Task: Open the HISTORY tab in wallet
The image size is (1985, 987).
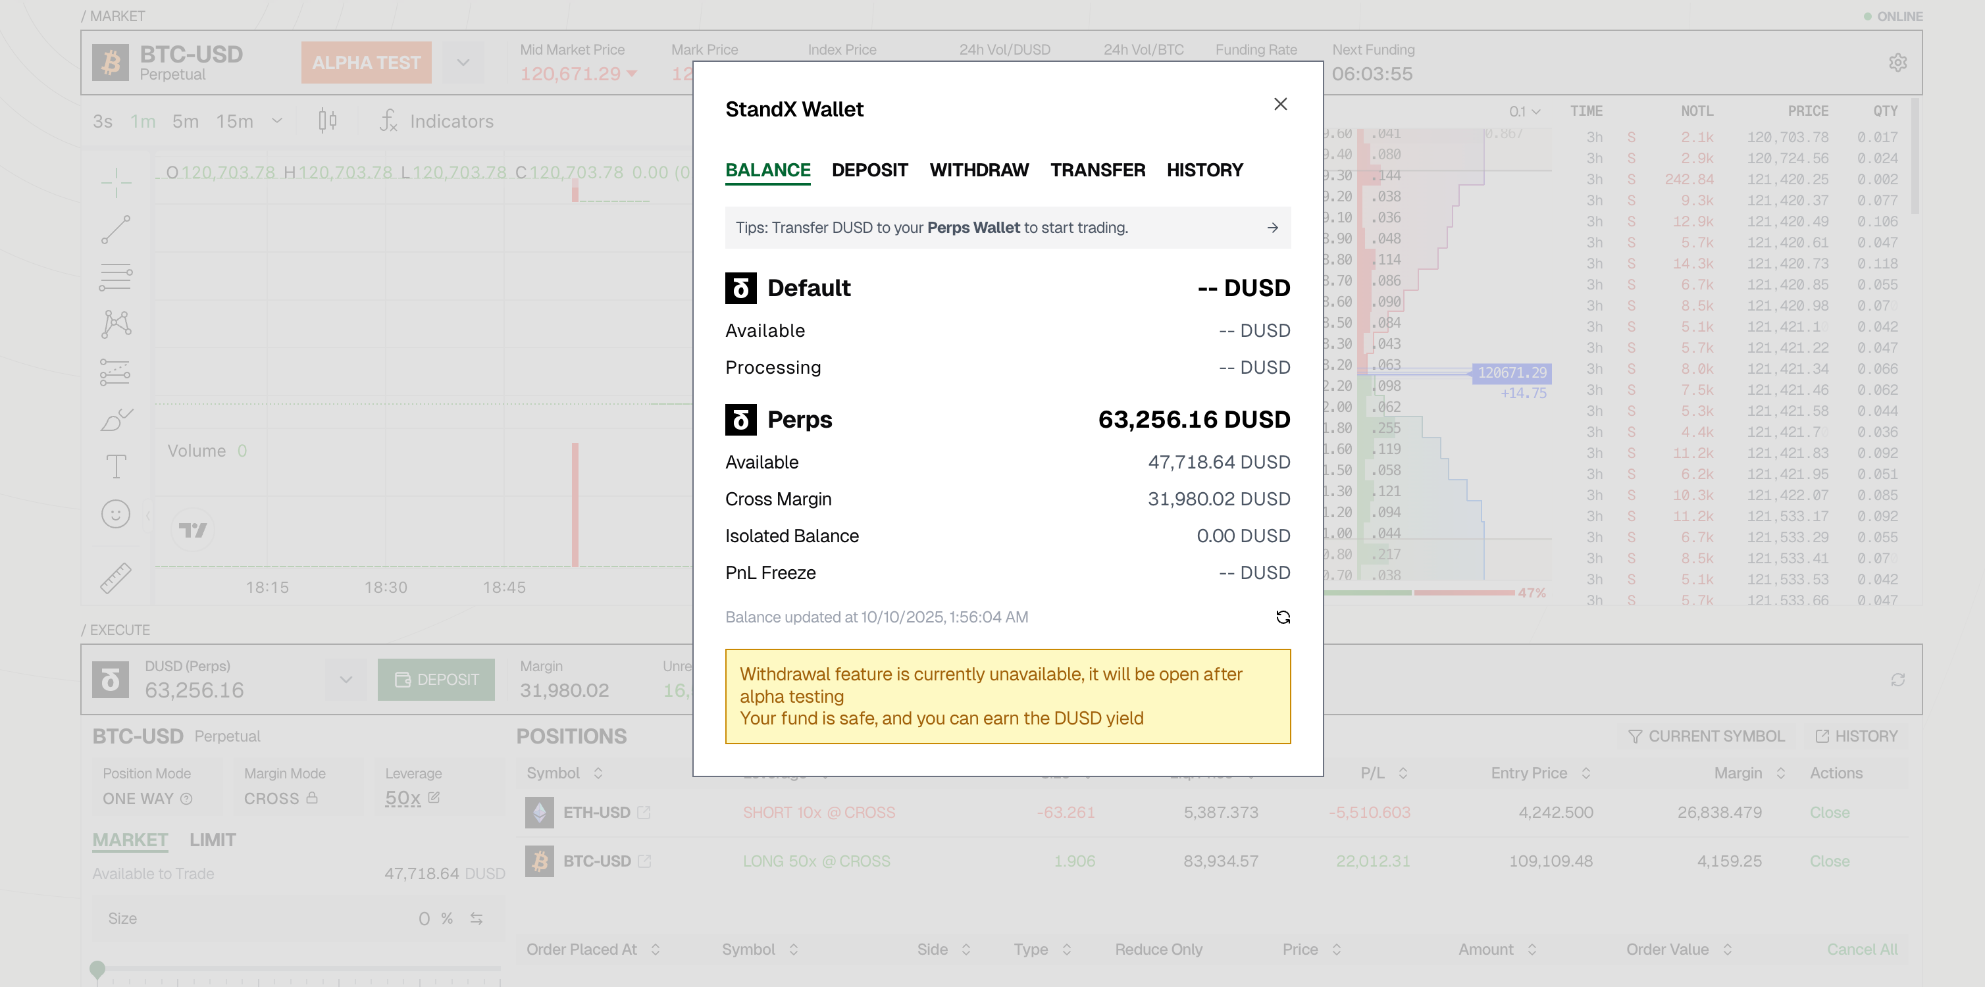Action: (1204, 170)
